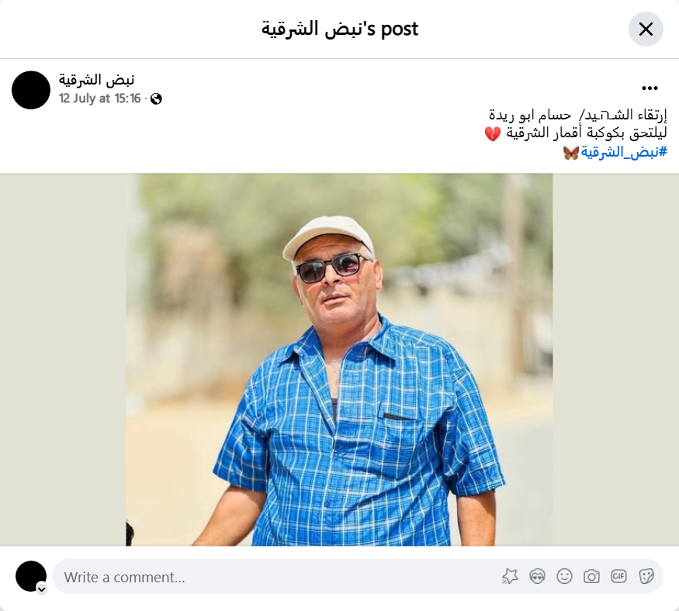Click your own profile avatar beside the comment box
Viewport: 679px width, 611px height.
31,576
